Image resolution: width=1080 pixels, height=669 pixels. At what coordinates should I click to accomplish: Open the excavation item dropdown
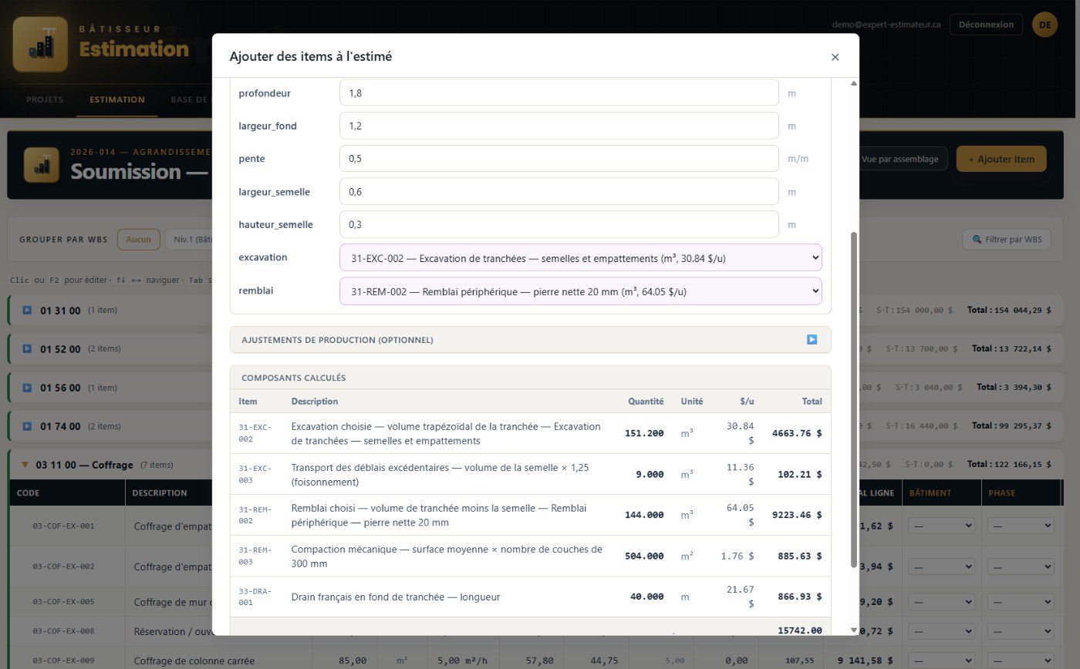click(x=580, y=258)
